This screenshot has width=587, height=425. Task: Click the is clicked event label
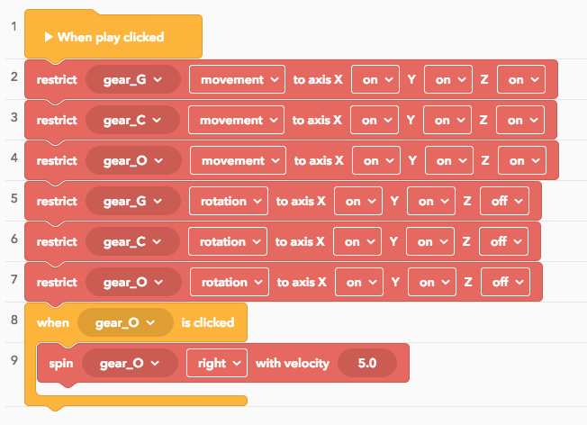208,322
